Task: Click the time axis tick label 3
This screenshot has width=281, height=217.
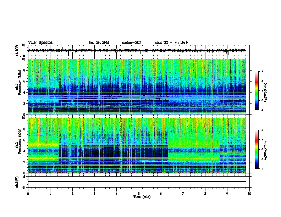Action: click(94, 194)
